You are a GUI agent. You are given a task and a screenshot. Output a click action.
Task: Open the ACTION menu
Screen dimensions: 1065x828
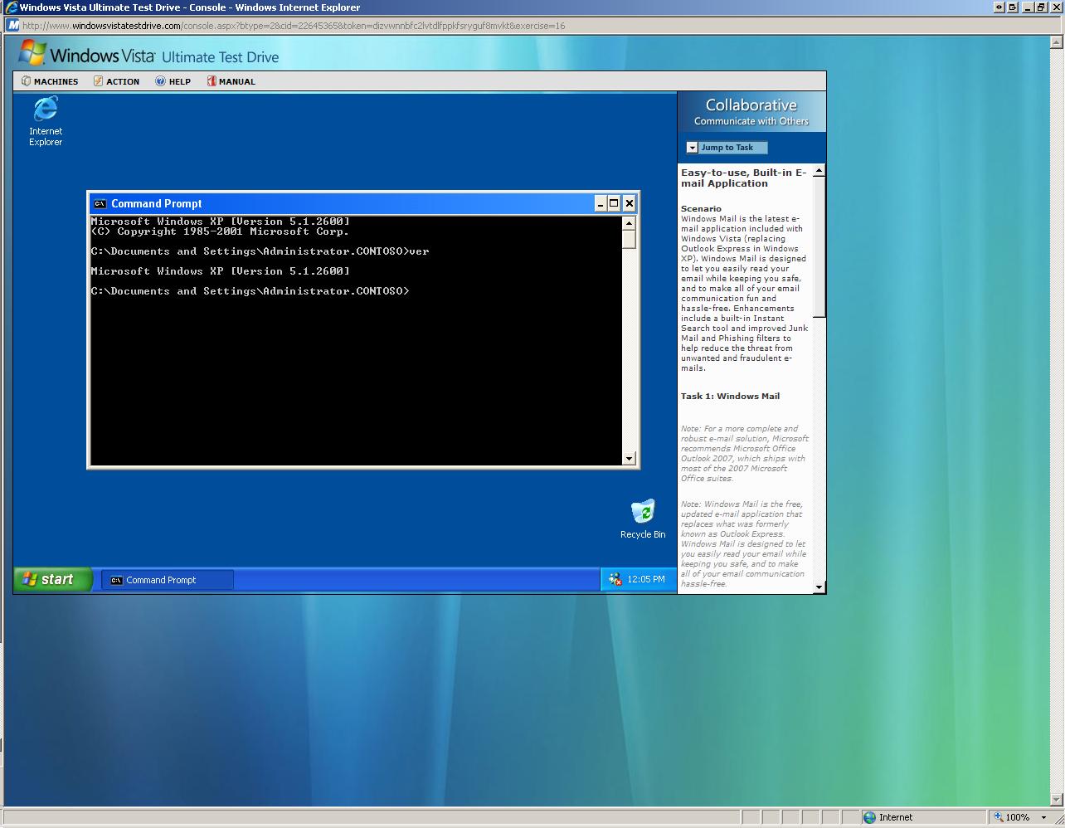point(116,81)
